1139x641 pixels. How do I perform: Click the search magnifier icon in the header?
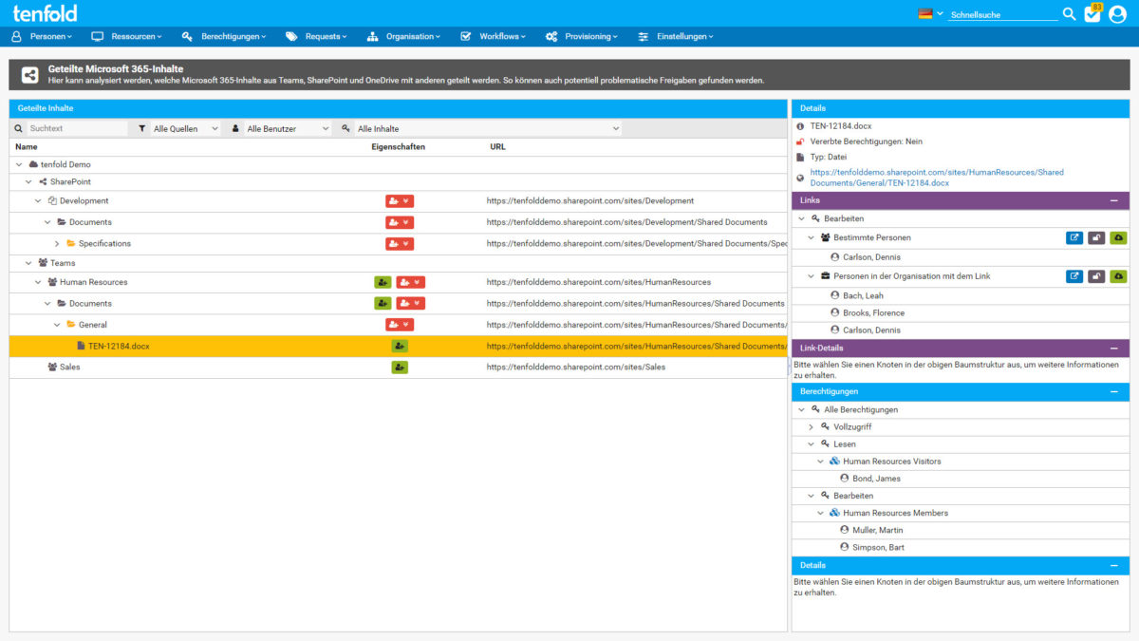1069,14
